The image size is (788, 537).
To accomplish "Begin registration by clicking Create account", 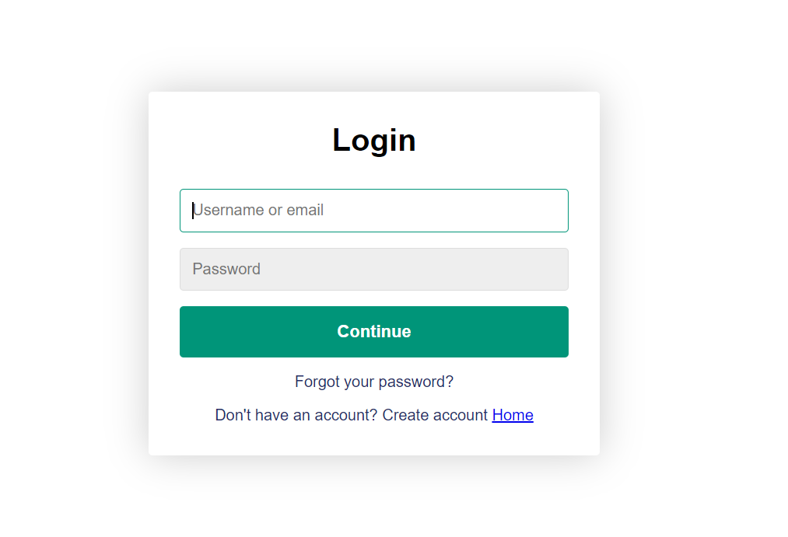I will click(x=433, y=415).
